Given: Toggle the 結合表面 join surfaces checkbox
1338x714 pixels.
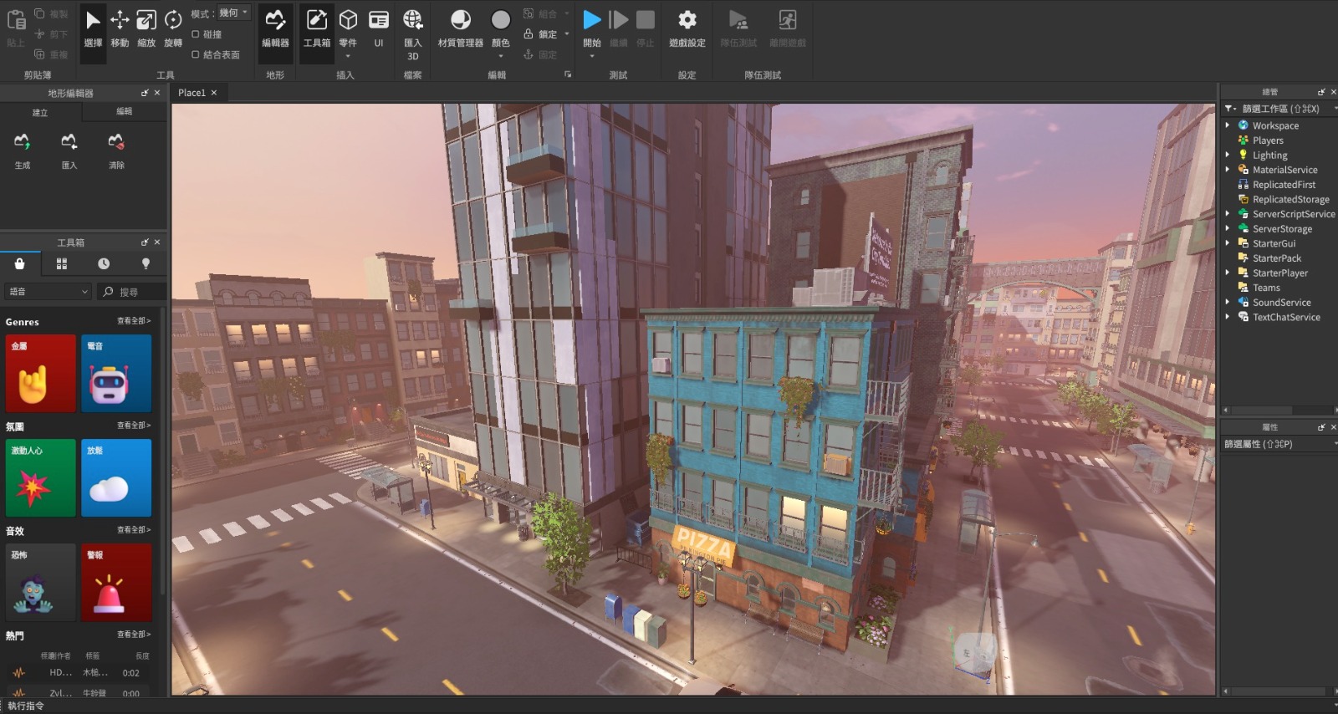Looking at the screenshot, I should pyautogui.click(x=196, y=54).
